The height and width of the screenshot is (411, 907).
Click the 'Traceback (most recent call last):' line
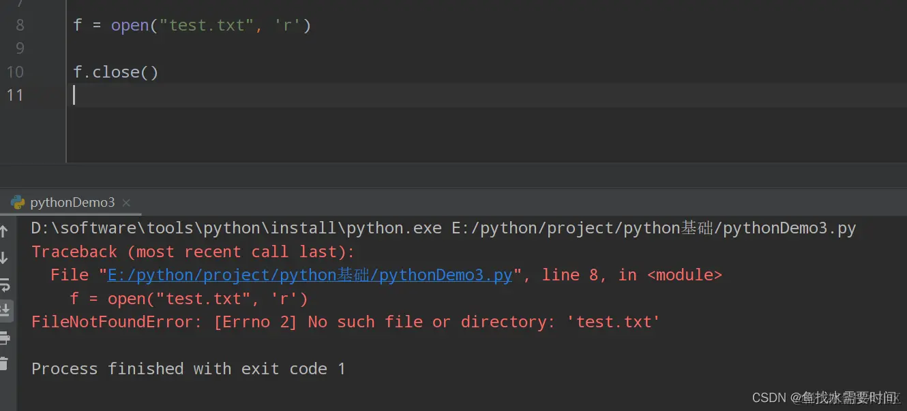click(x=193, y=252)
